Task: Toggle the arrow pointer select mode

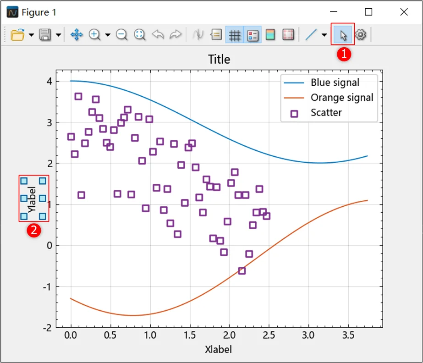Action: click(343, 34)
